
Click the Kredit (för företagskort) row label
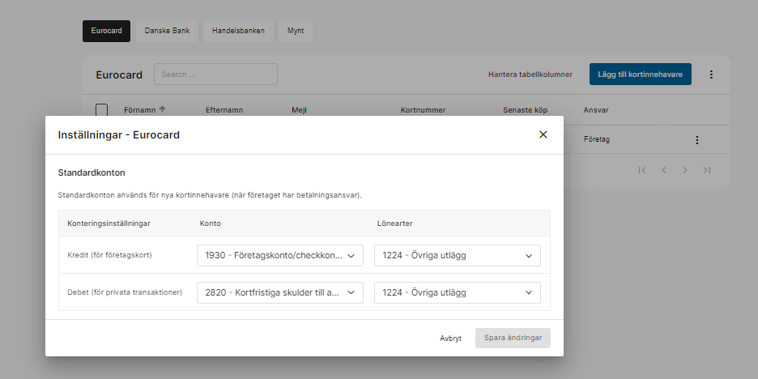110,255
